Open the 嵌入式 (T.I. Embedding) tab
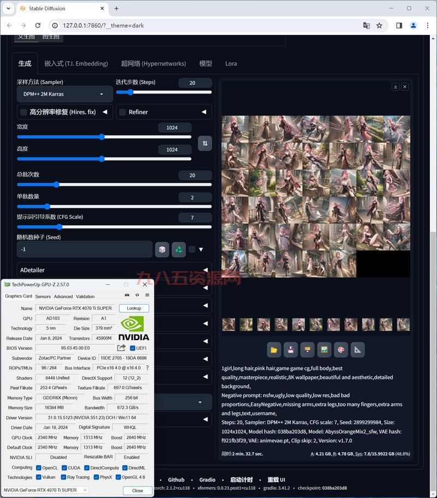The height and width of the screenshot is (498, 437). coord(76,63)
